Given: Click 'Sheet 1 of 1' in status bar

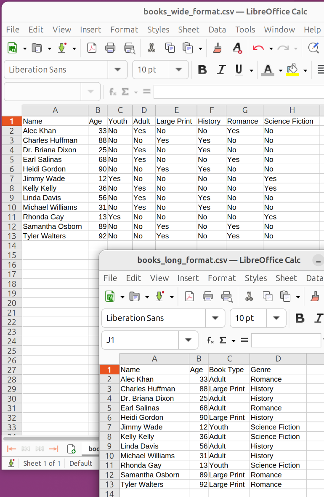Looking at the screenshot, I should click(x=42, y=463).
